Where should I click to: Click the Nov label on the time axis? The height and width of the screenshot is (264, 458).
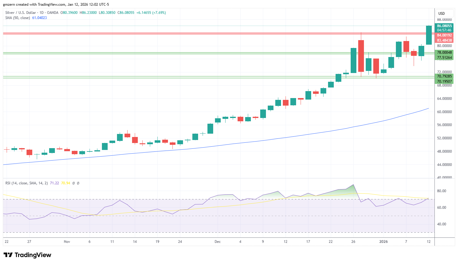(x=67, y=242)
